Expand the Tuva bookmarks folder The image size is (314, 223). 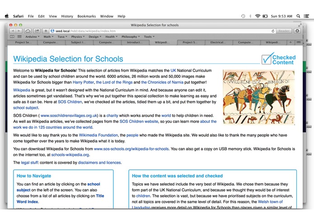pyautogui.click(x=62, y=37)
